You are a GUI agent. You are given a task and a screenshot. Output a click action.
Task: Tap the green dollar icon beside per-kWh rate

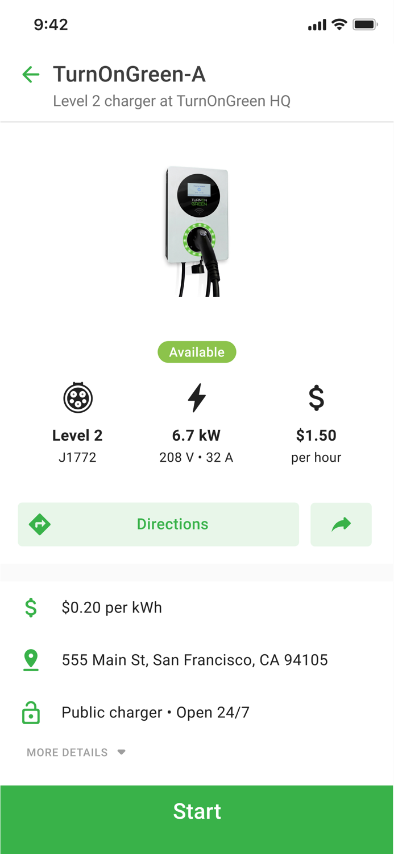click(x=31, y=607)
